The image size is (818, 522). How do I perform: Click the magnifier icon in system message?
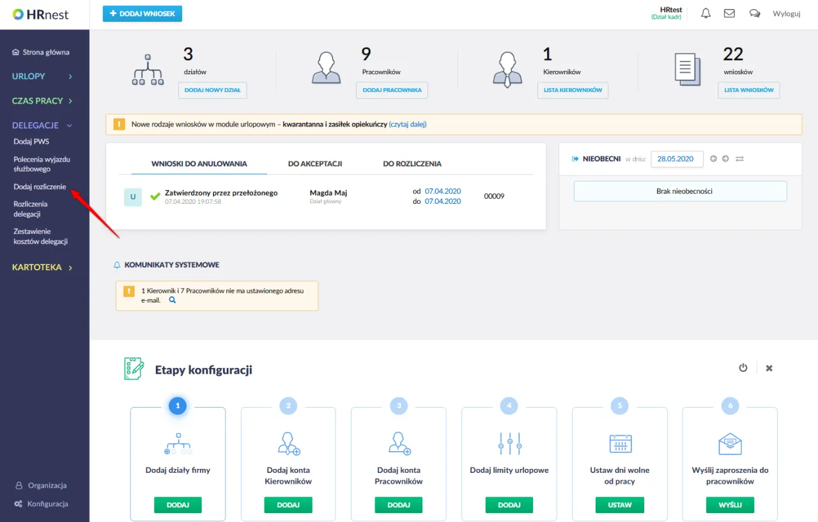[x=172, y=300]
